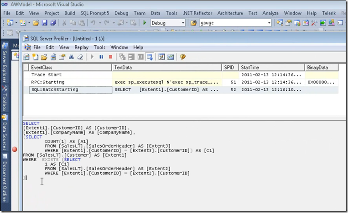Open the Document Outline side tab

[5, 178]
